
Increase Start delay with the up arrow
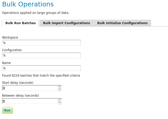click(x=60, y=87)
